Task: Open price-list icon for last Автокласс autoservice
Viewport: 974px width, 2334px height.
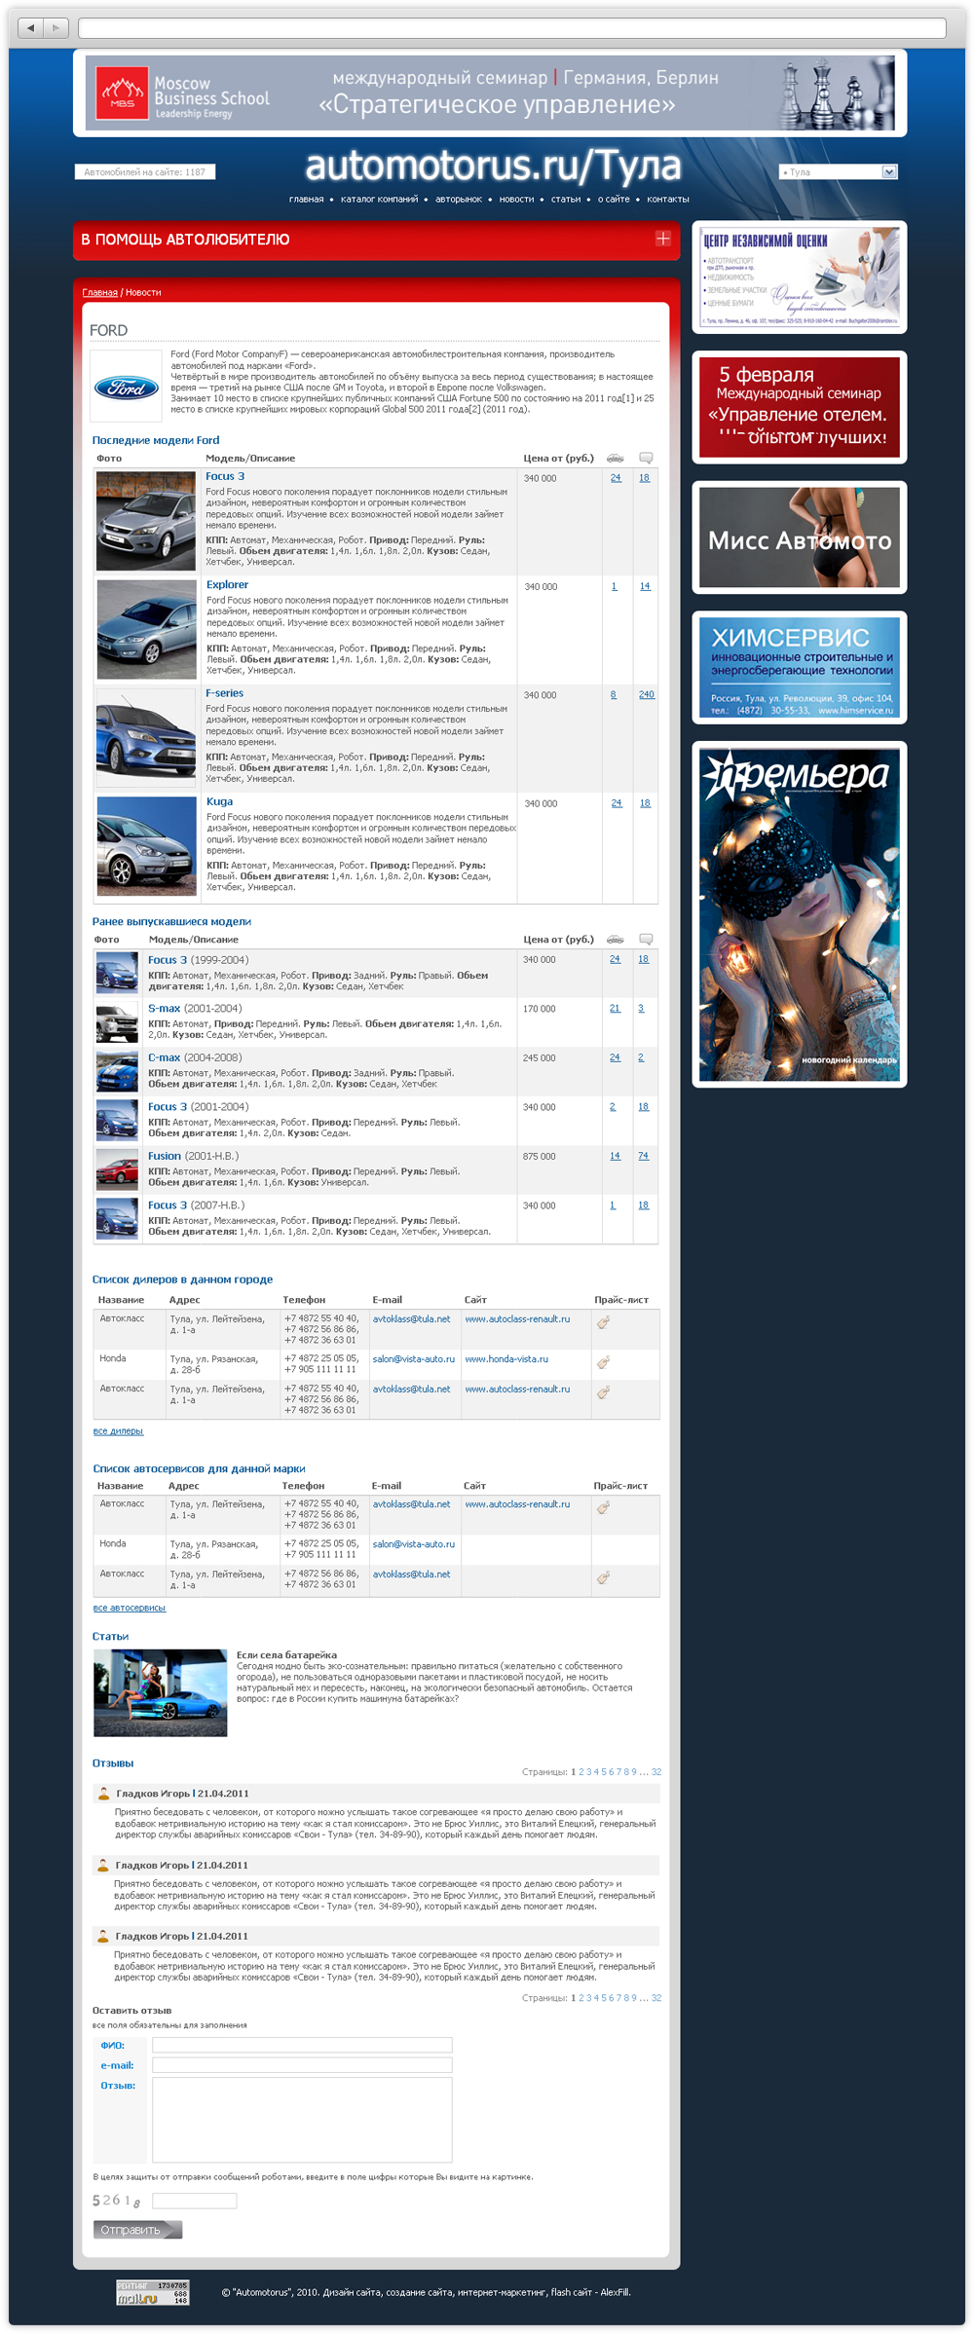Action: click(x=603, y=1577)
